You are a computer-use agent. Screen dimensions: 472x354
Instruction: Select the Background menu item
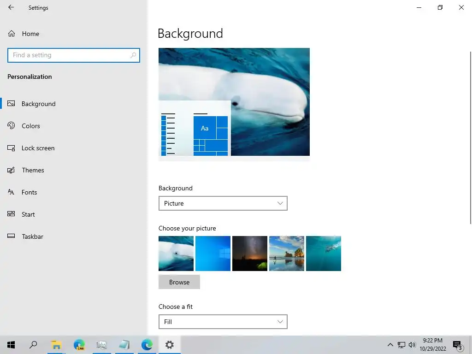[x=74, y=104]
